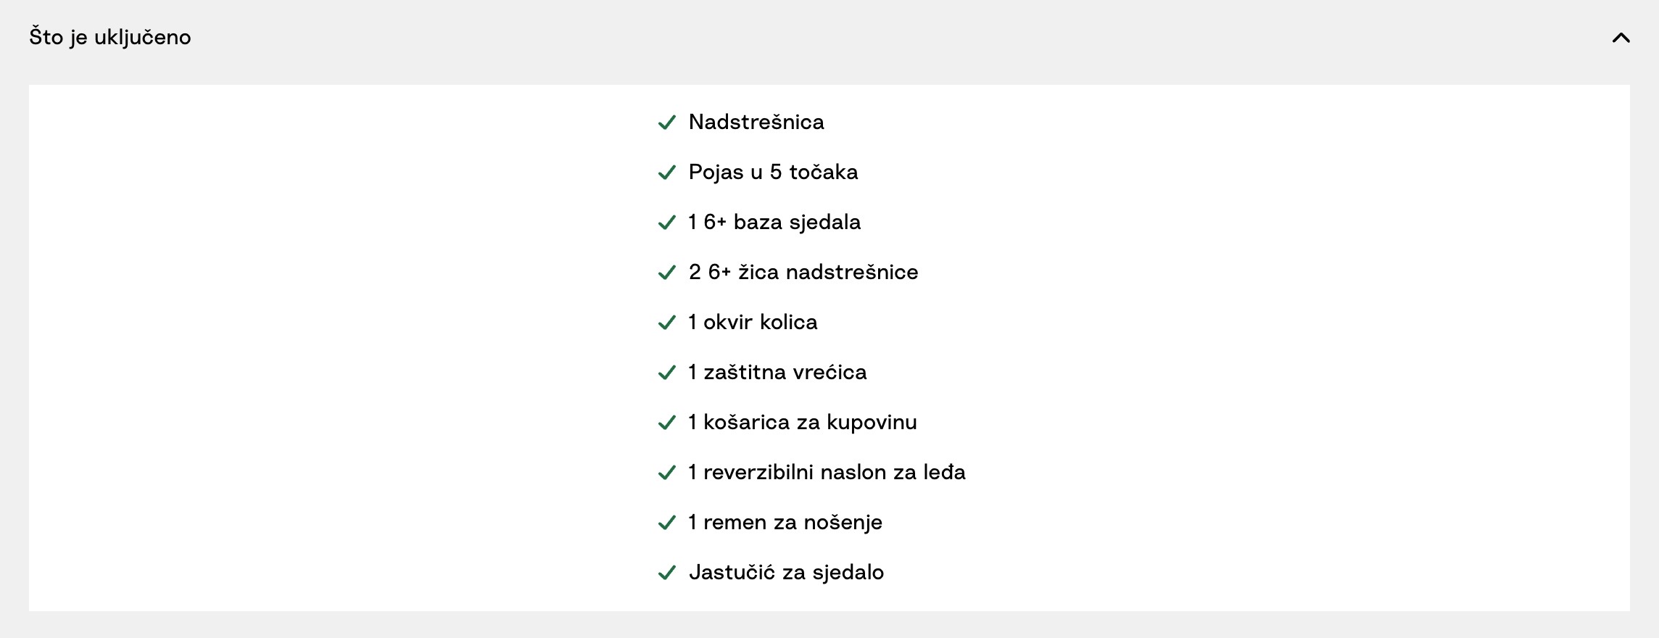Click the checkmark beside Jastučić za sjedalo
Viewport: 1659px width, 638px height.
(x=666, y=573)
